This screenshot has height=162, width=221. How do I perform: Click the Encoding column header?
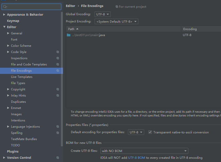(x=201, y=29)
